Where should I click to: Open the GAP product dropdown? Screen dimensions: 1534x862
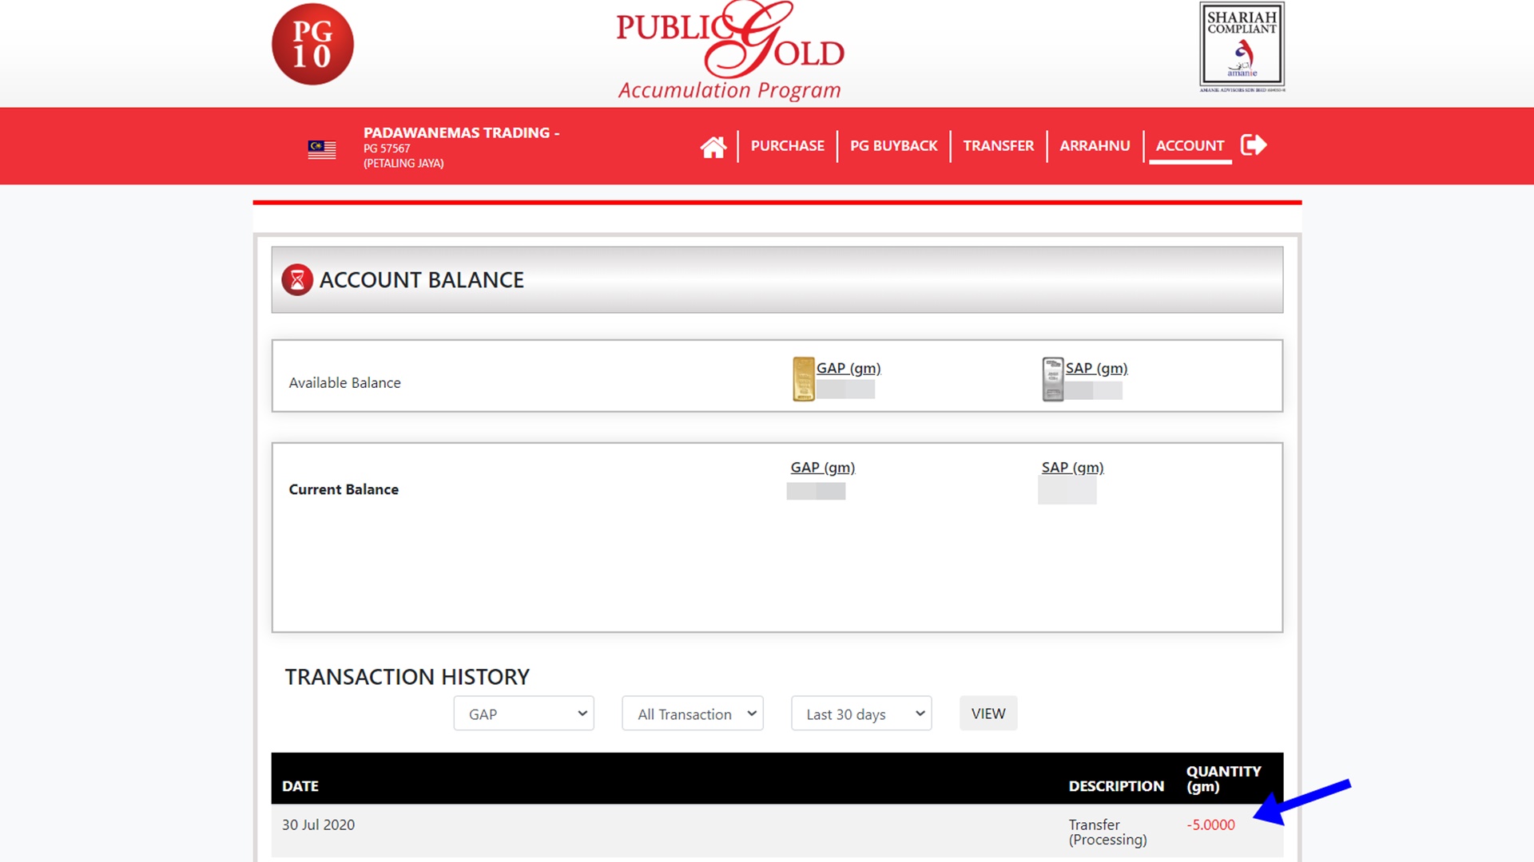(x=523, y=714)
